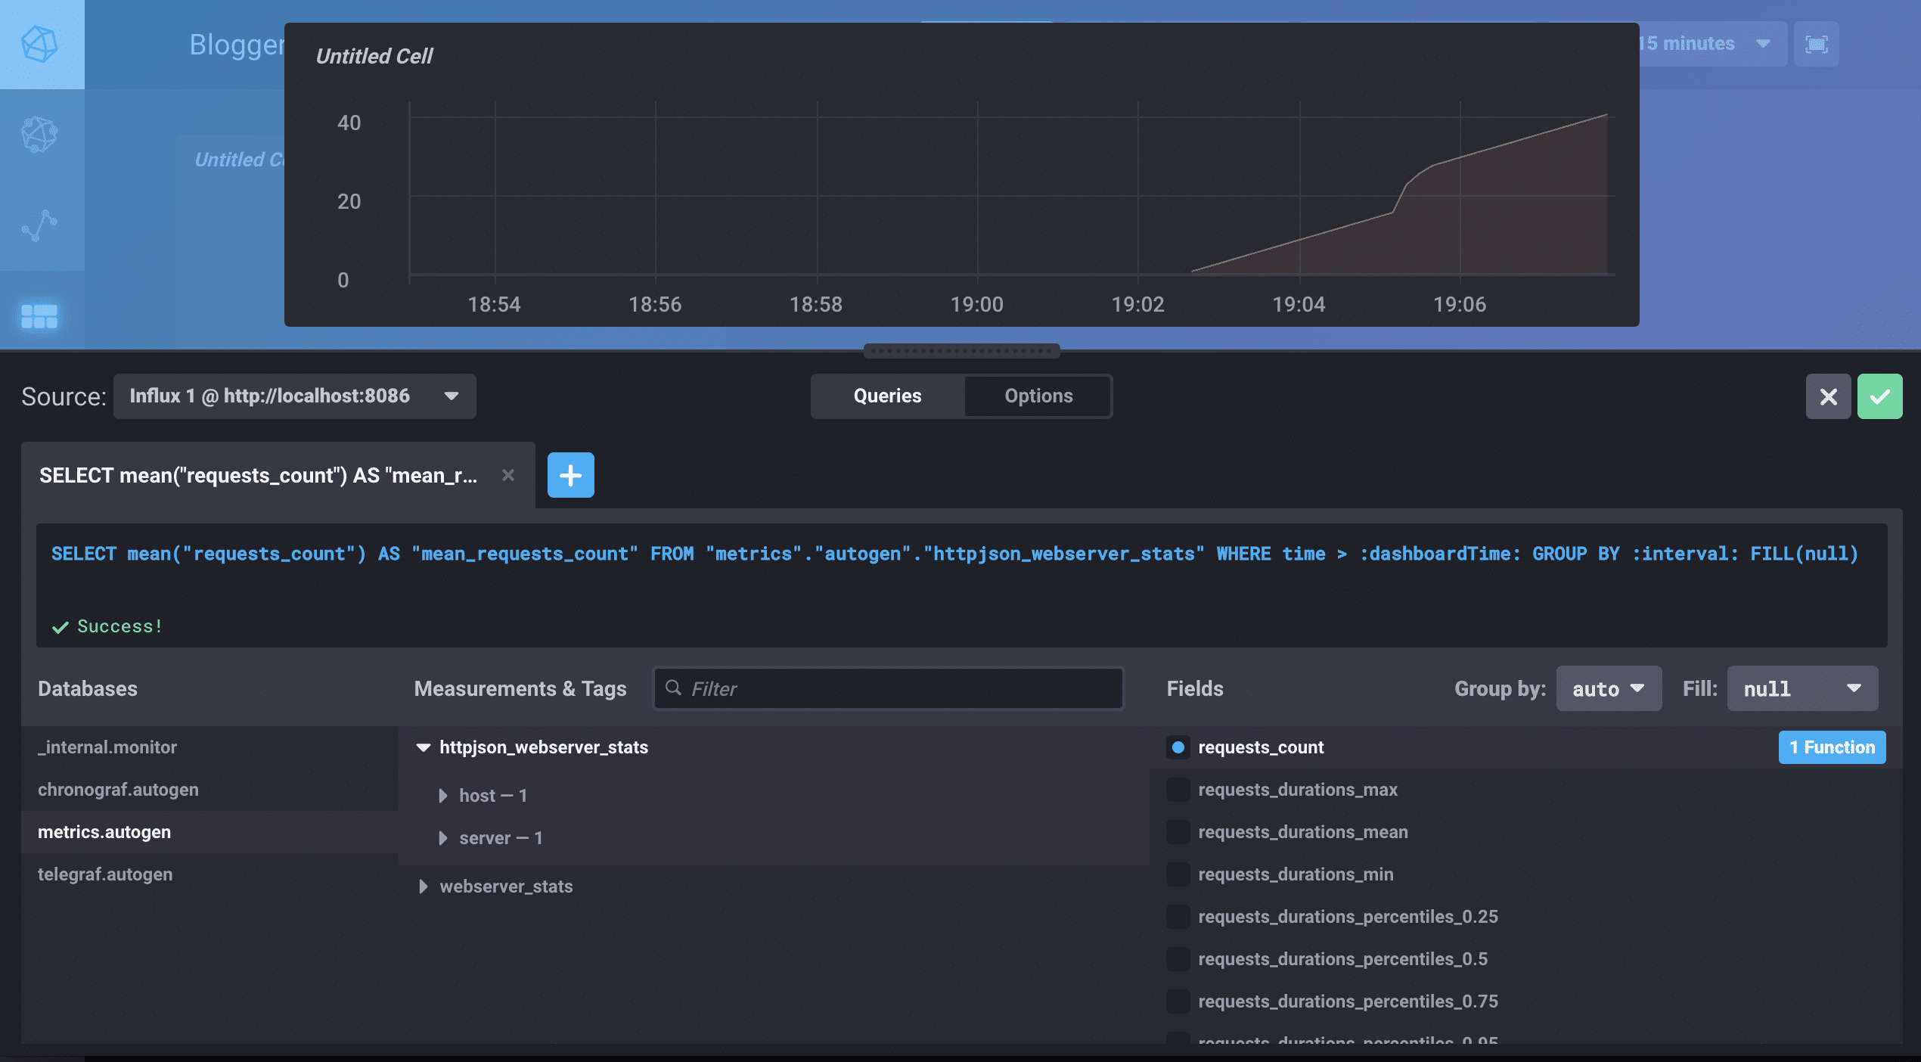Click the 1 Function button

click(x=1831, y=747)
